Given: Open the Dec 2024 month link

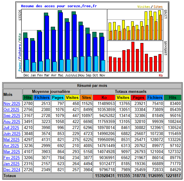Looking at the screenshot, I should pyautogui.click(x=11, y=170).
